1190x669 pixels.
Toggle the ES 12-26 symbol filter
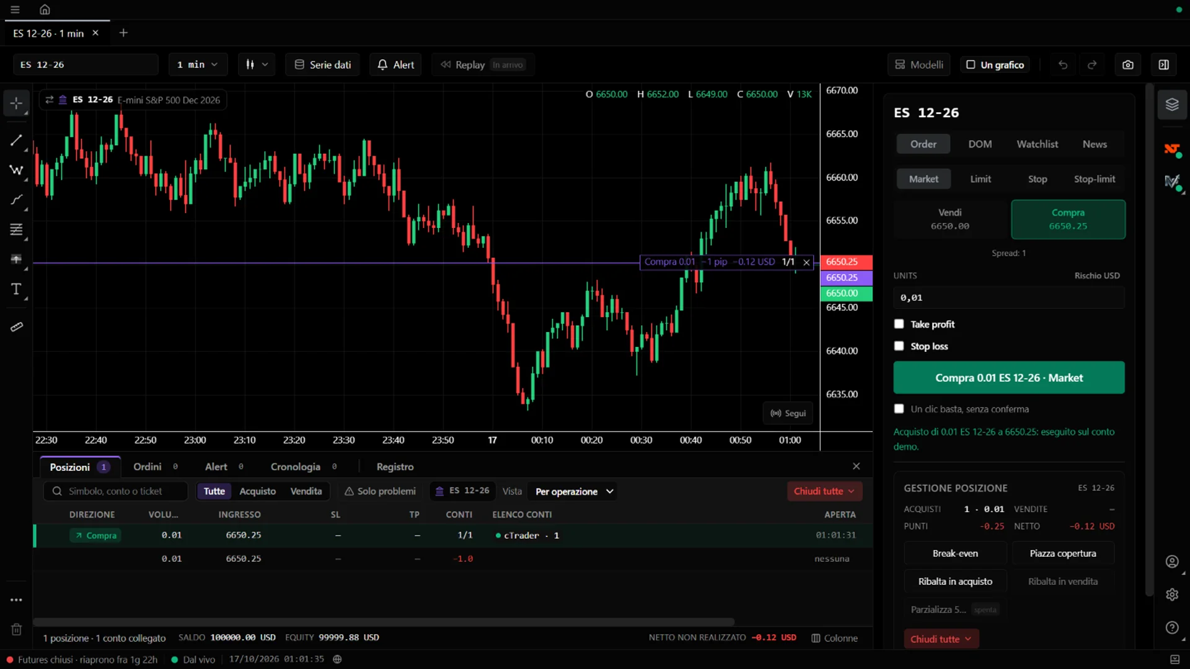462,491
